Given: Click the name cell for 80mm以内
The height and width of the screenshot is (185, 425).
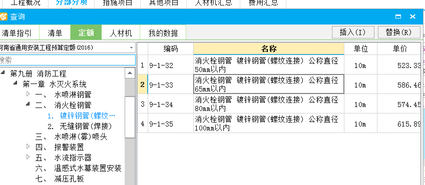Looking at the screenshot, I should pos(269,104).
